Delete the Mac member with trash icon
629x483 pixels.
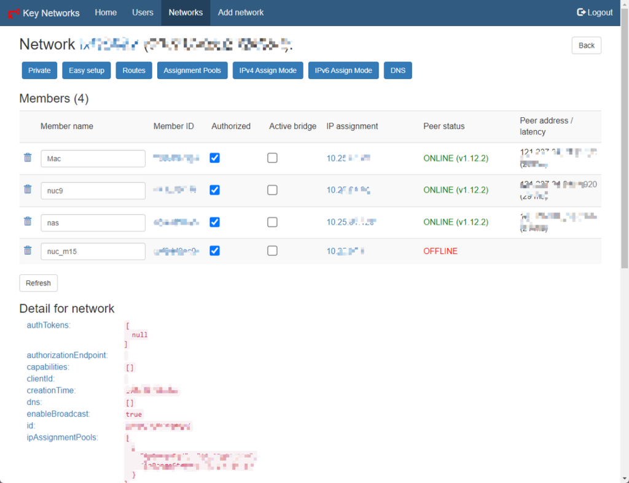[28, 158]
